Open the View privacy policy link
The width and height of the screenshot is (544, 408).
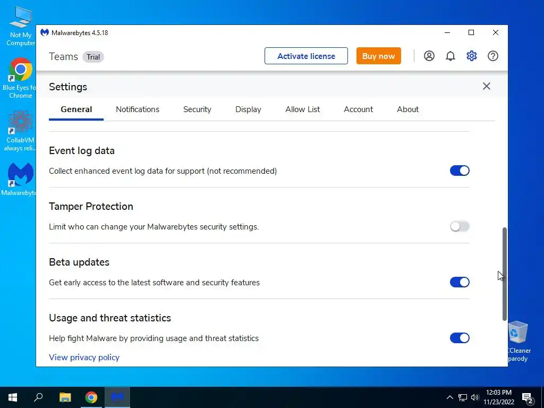click(84, 358)
